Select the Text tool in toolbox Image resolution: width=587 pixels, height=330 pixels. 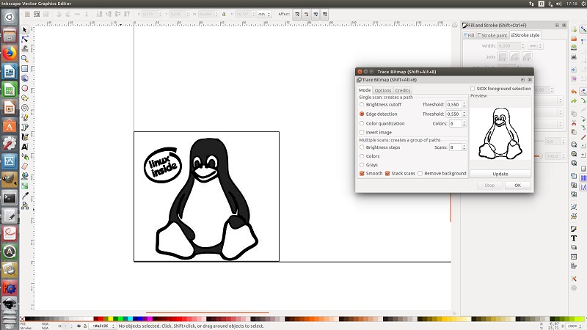coord(25,147)
